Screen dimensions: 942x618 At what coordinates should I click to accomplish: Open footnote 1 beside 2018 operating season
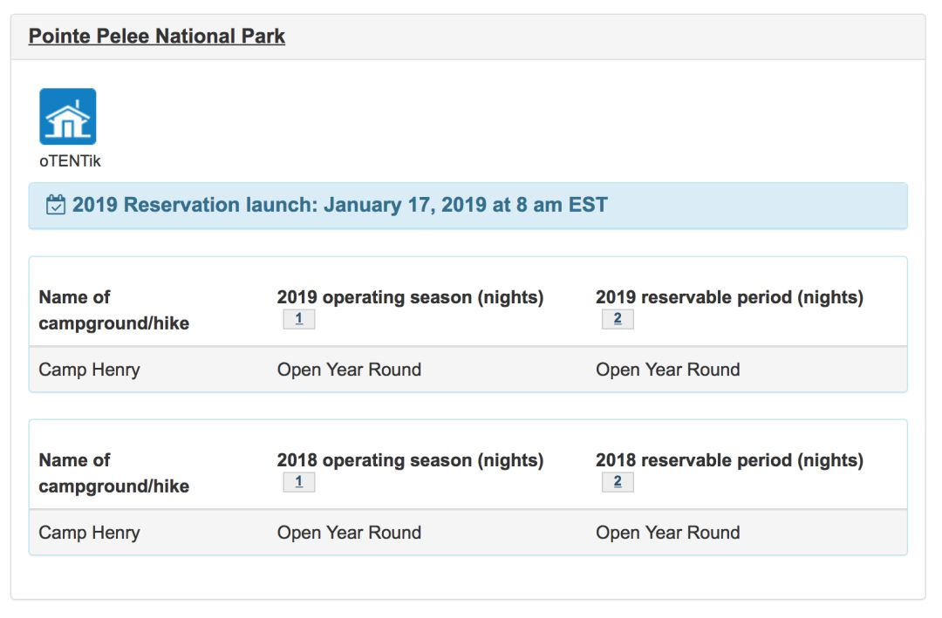click(x=299, y=482)
